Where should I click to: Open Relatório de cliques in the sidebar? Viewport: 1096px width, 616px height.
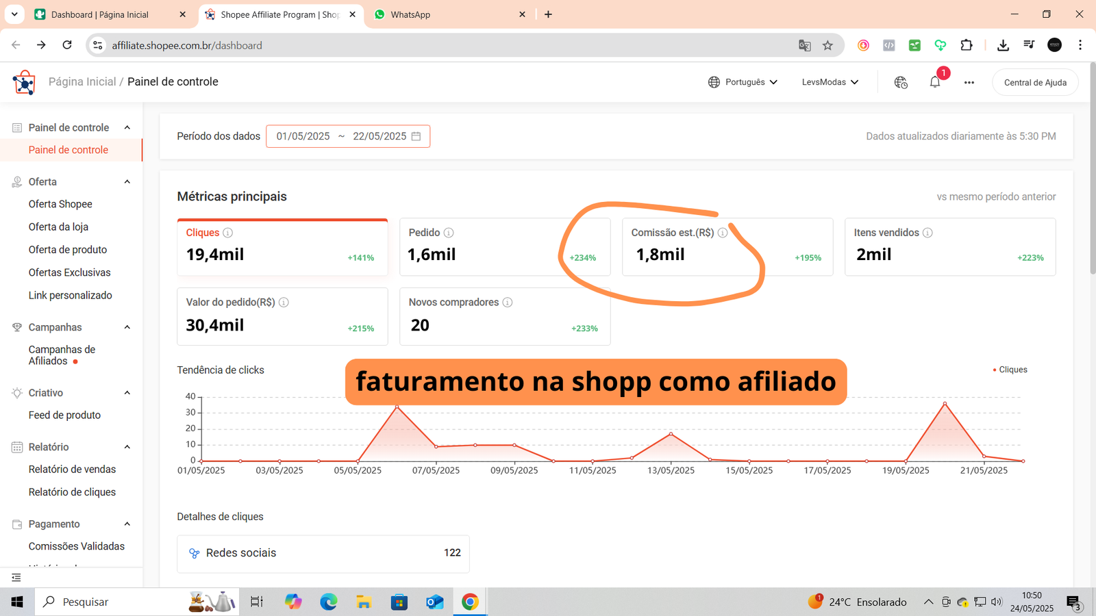(x=72, y=492)
